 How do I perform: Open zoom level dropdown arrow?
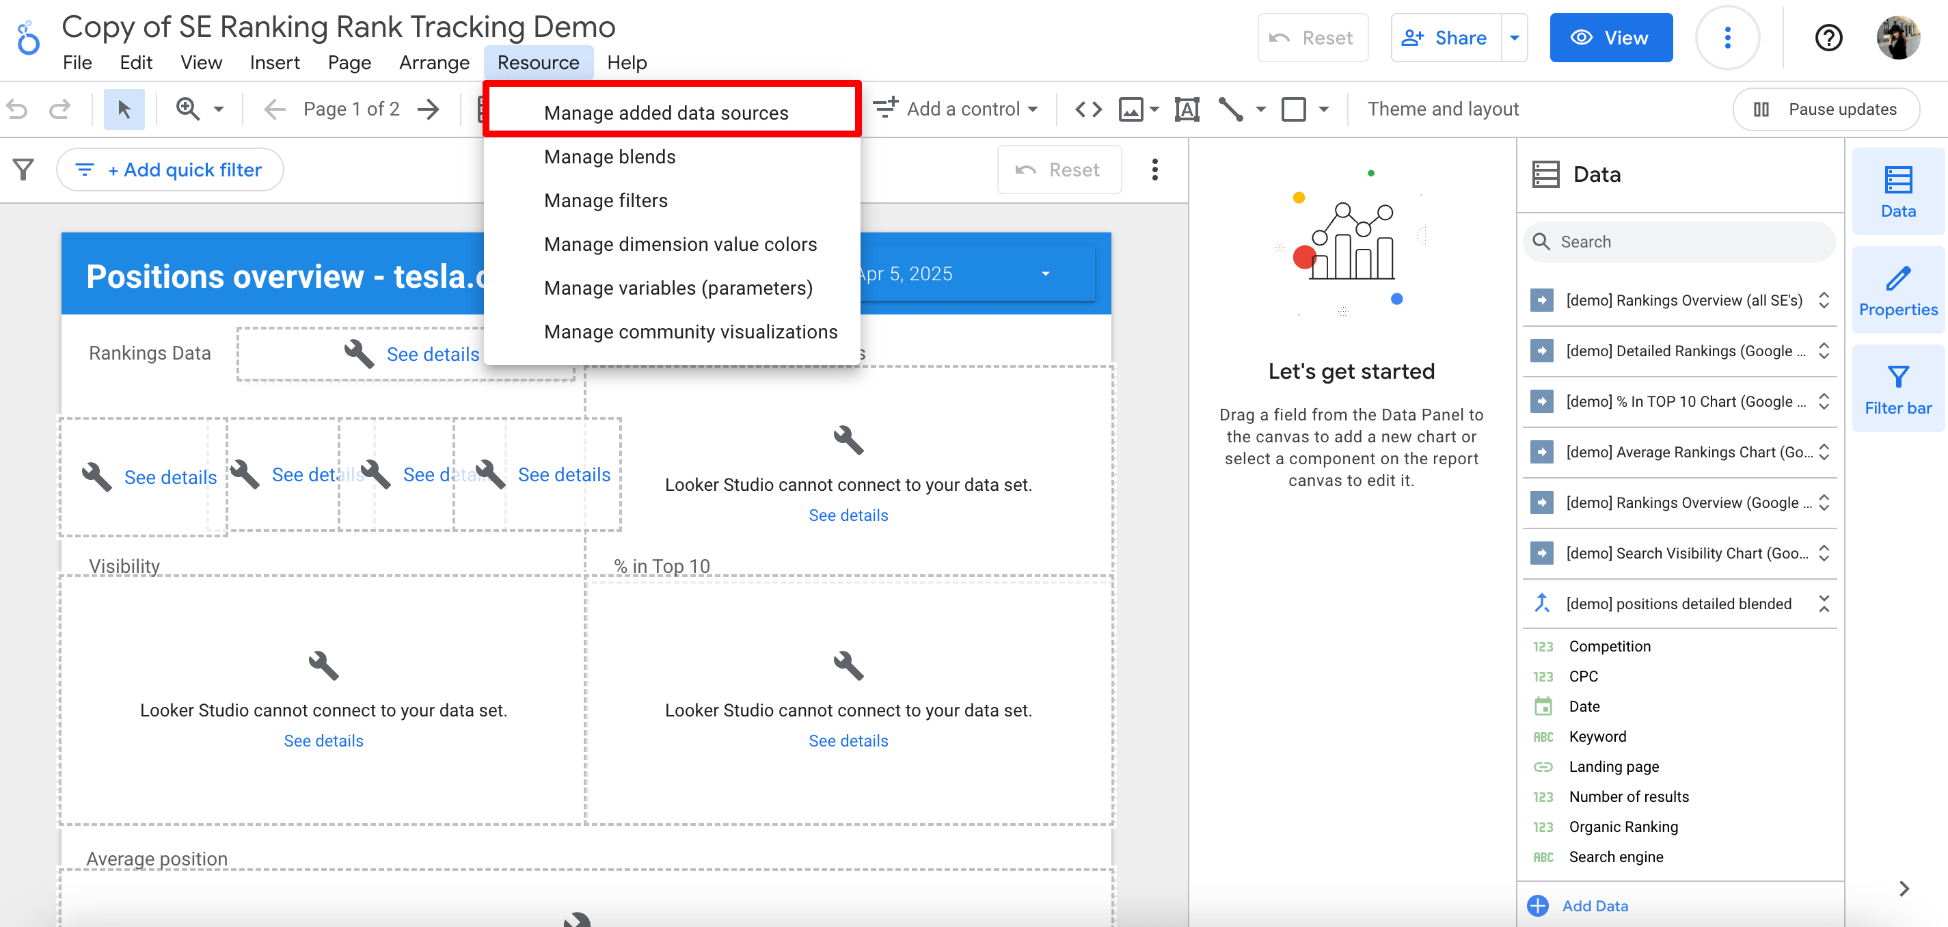pos(219,109)
